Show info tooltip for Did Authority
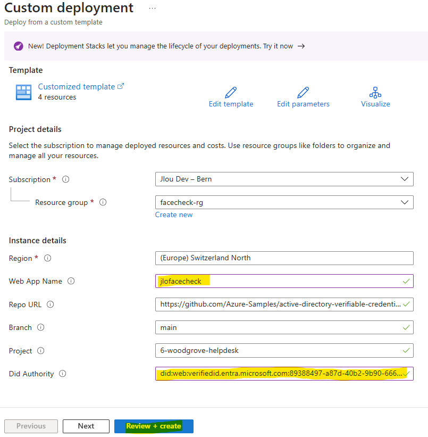The height and width of the screenshot is (437, 428). [62, 374]
